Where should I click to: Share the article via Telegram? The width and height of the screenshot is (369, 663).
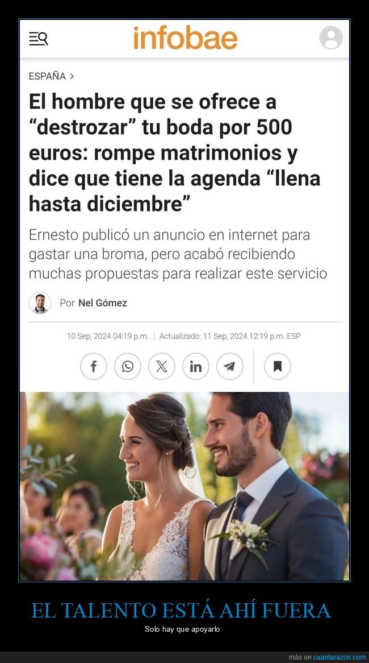230,366
